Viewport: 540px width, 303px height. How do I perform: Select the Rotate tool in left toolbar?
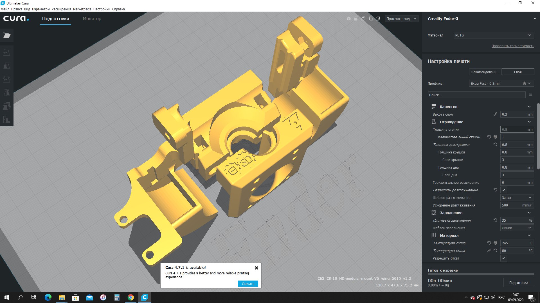[7, 79]
